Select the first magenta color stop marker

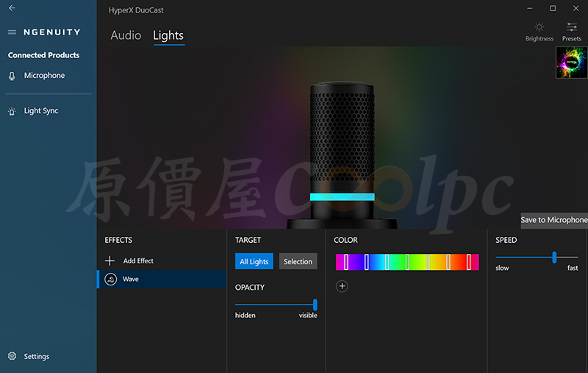[346, 262]
